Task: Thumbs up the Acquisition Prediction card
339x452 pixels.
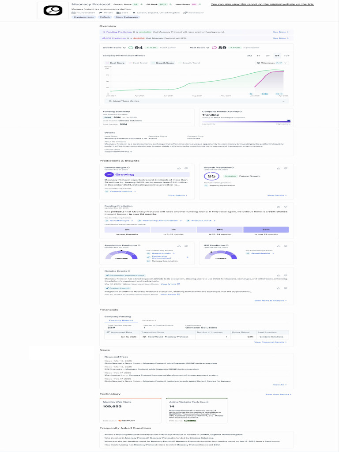Action: pos(179,246)
